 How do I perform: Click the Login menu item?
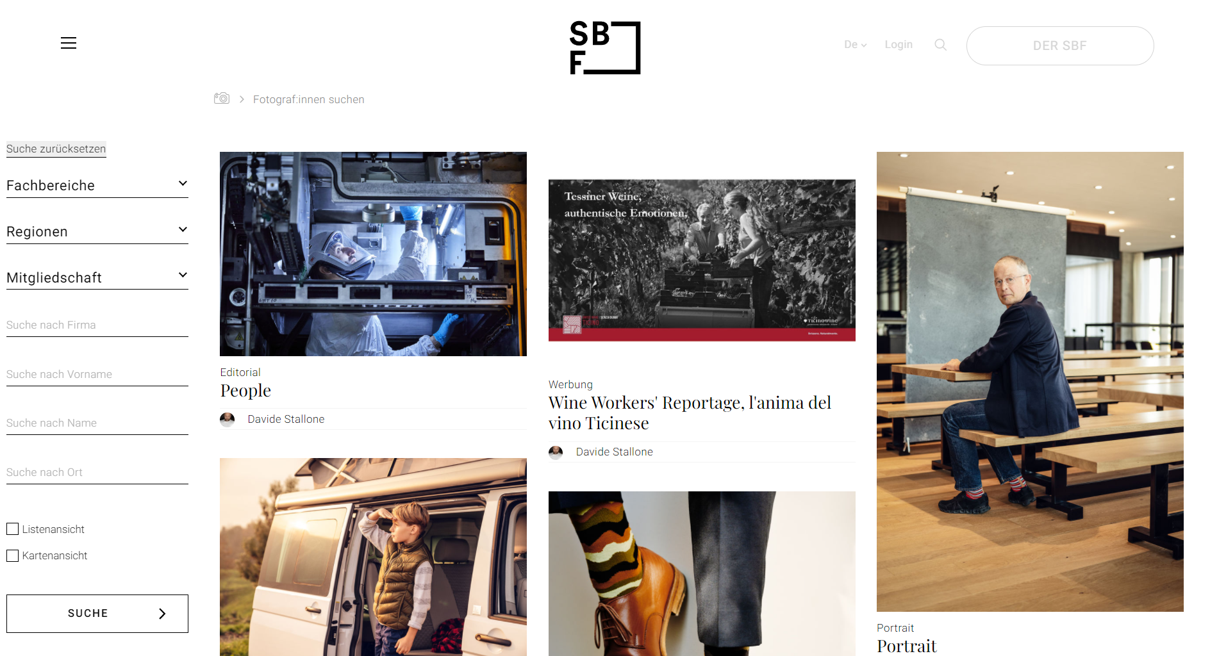[x=899, y=45]
